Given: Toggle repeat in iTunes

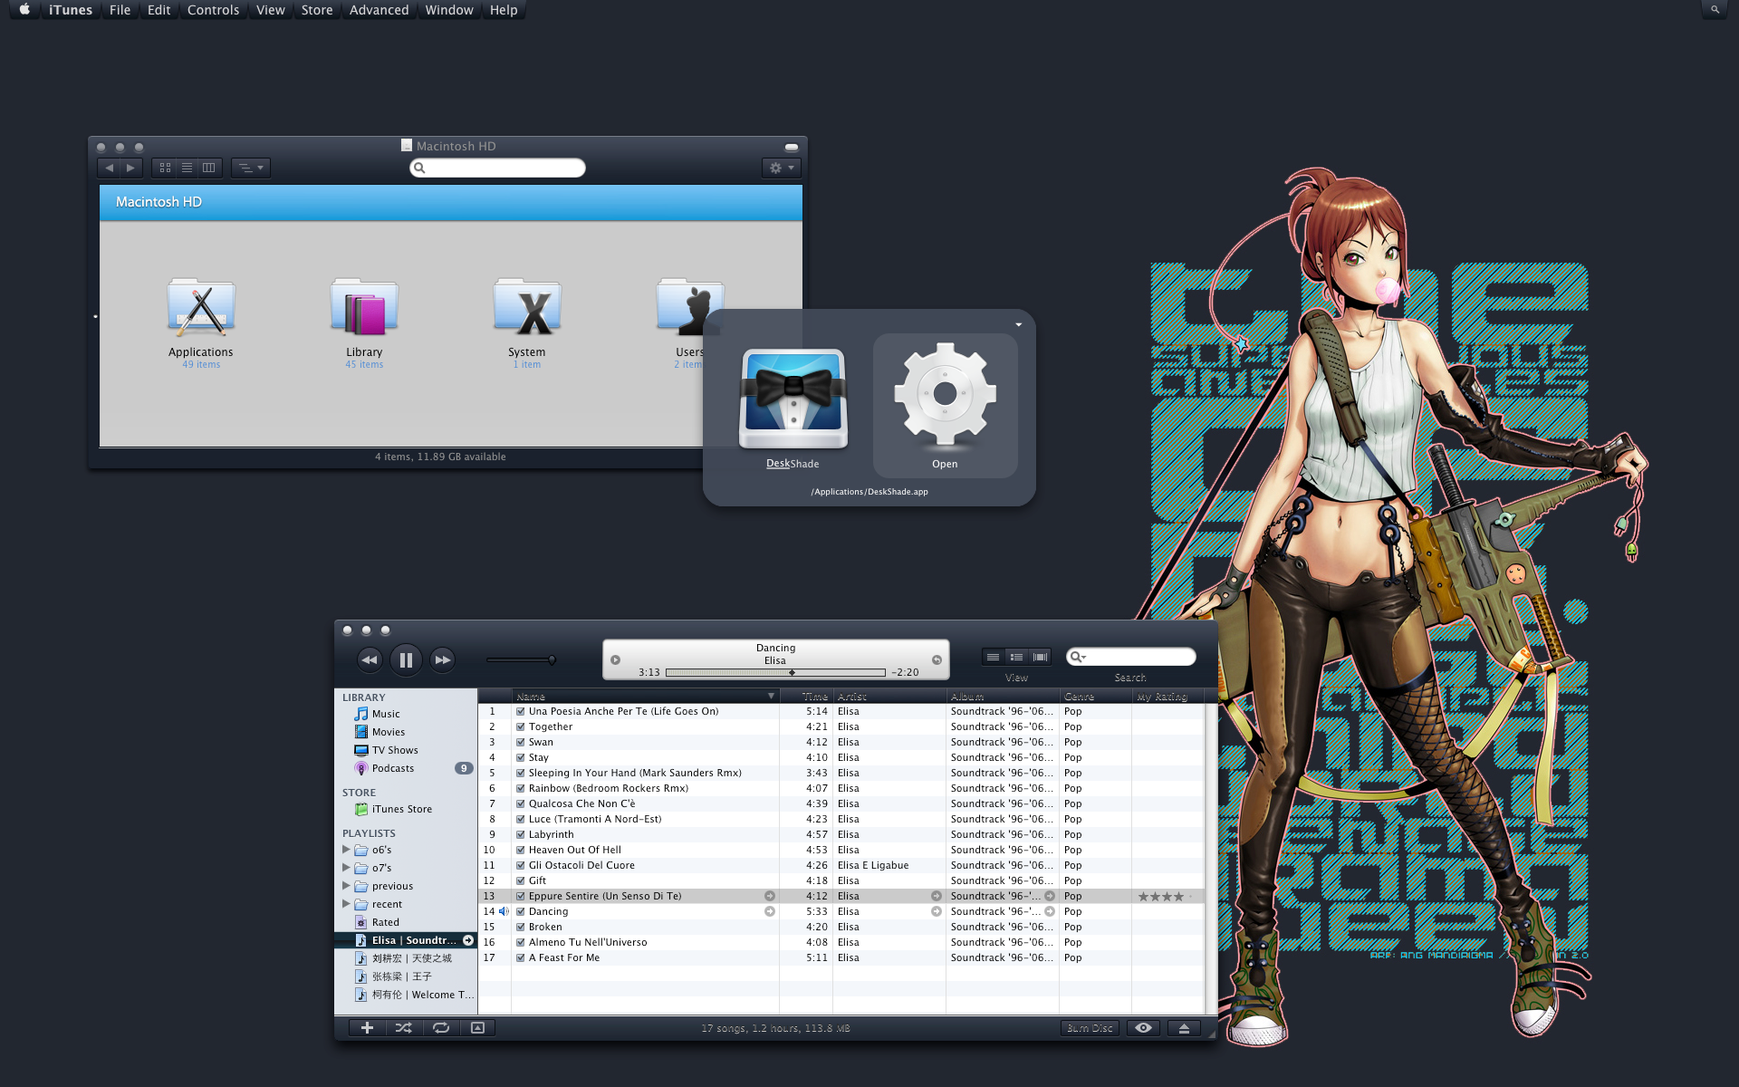Looking at the screenshot, I should pos(441,1027).
